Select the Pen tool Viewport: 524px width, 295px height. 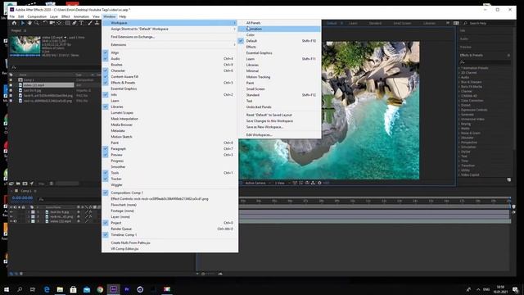coord(75,23)
